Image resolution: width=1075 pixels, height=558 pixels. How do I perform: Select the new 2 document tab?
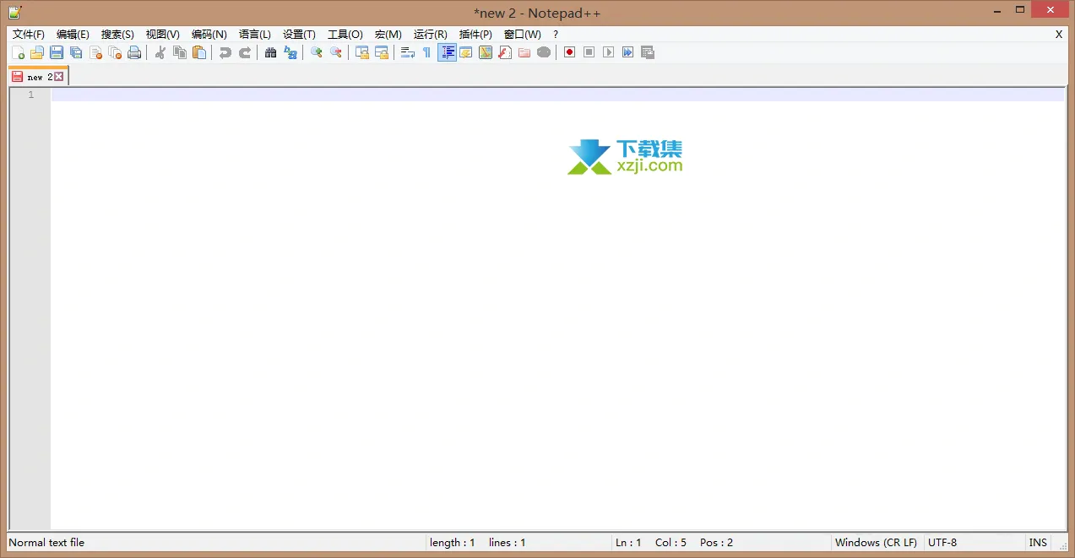tap(35, 76)
